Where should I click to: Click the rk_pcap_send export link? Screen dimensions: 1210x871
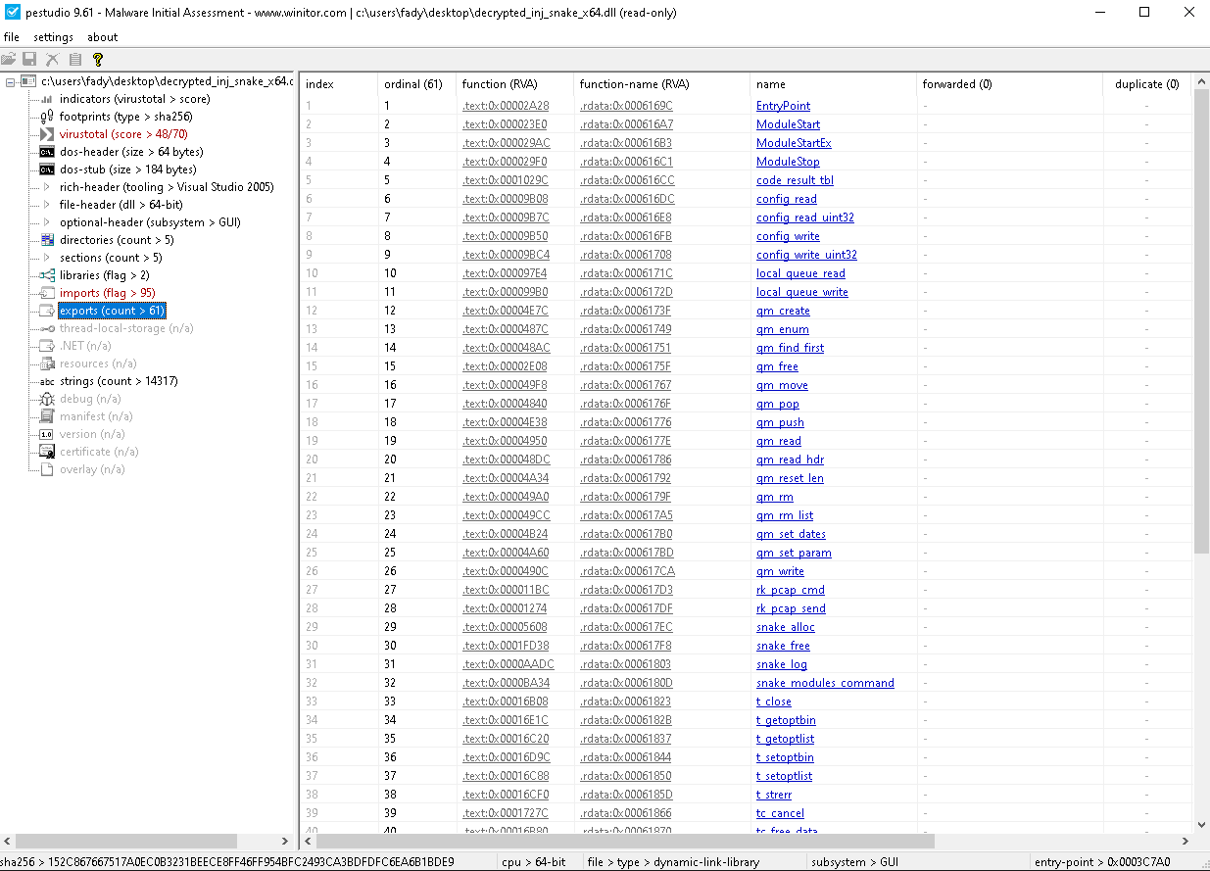791,608
